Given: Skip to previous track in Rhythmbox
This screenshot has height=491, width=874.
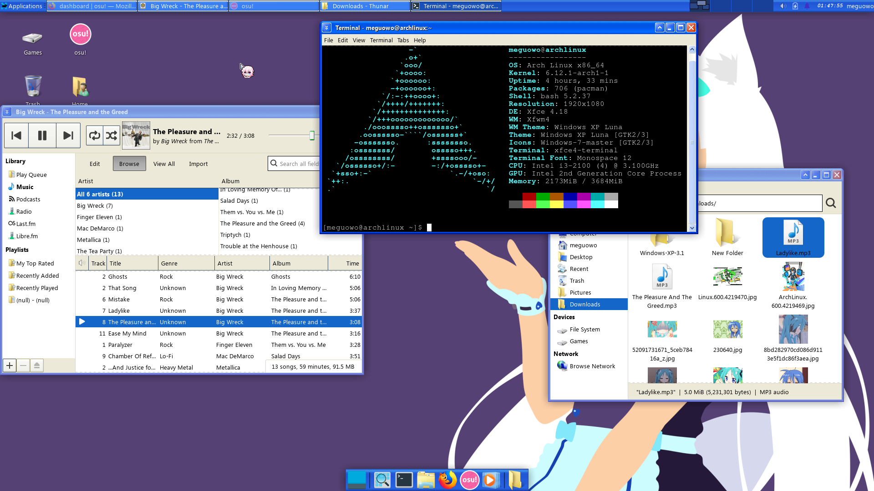Looking at the screenshot, I should pyautogui.click(x=16, y=135).
